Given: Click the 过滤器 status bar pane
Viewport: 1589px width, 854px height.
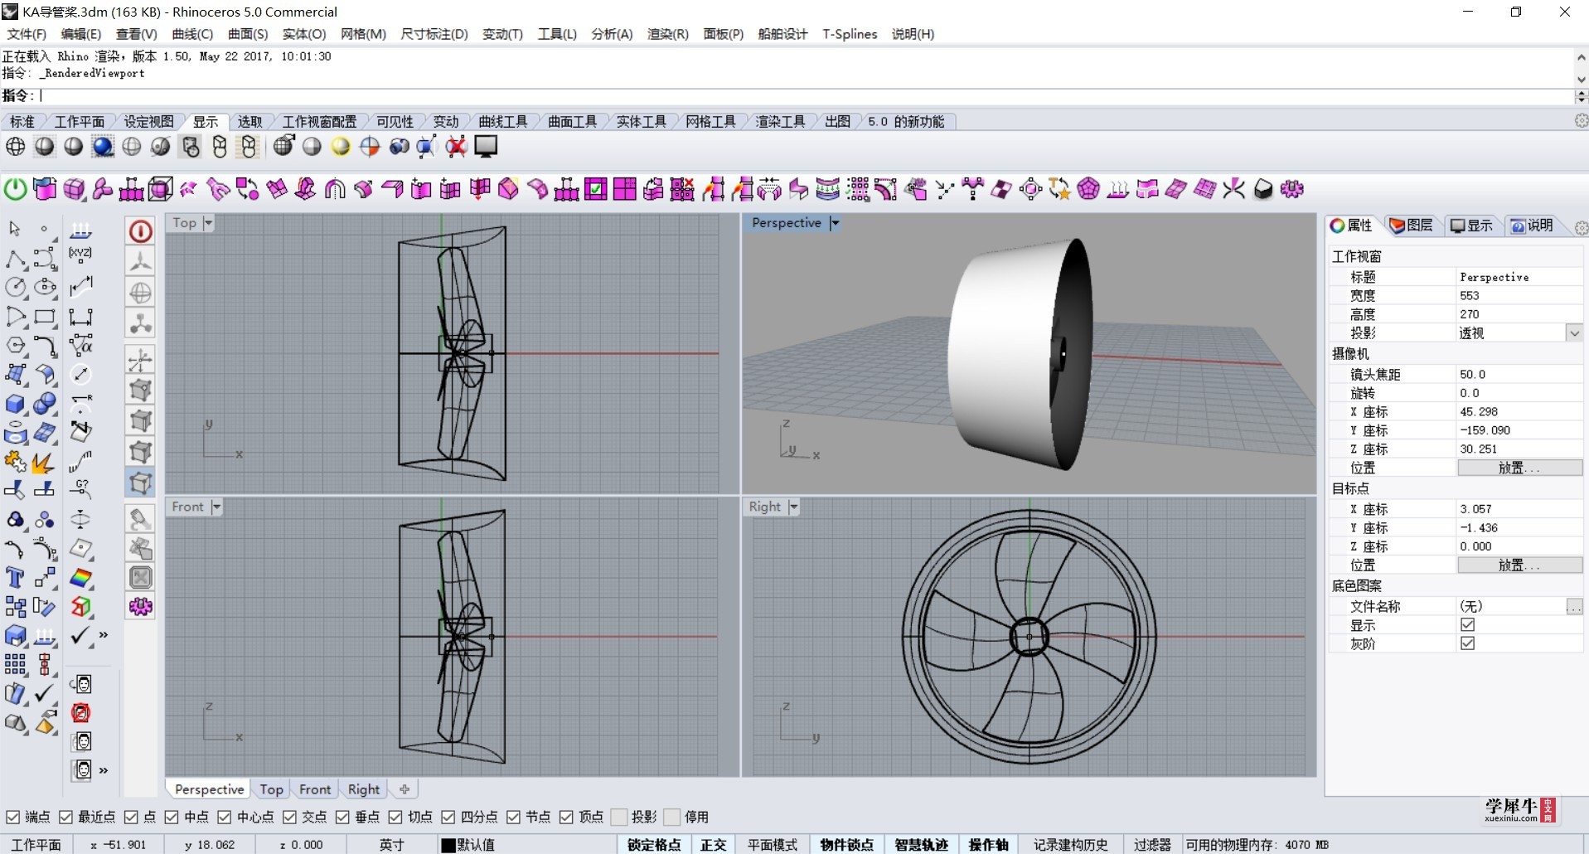Looking at the screenshot, I should pyautogui.click(x=1152, y=845).
